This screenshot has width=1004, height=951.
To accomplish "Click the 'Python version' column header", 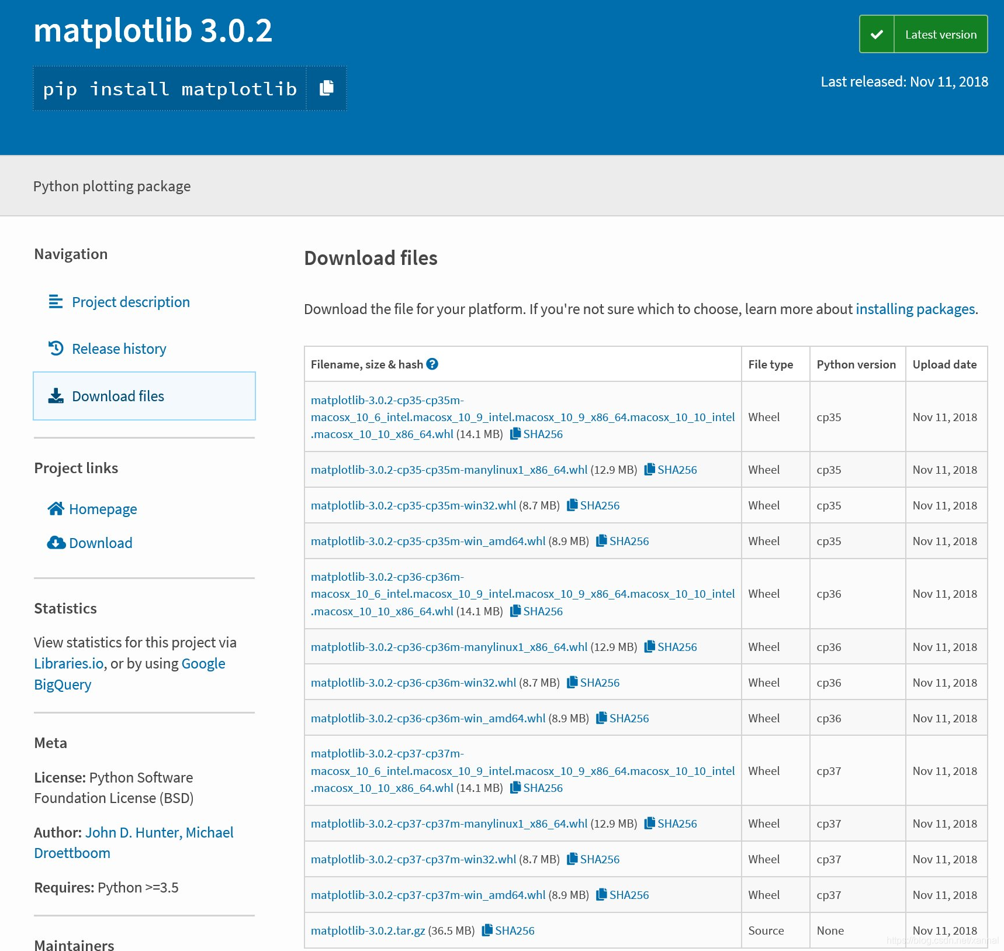I will (856, 364).
